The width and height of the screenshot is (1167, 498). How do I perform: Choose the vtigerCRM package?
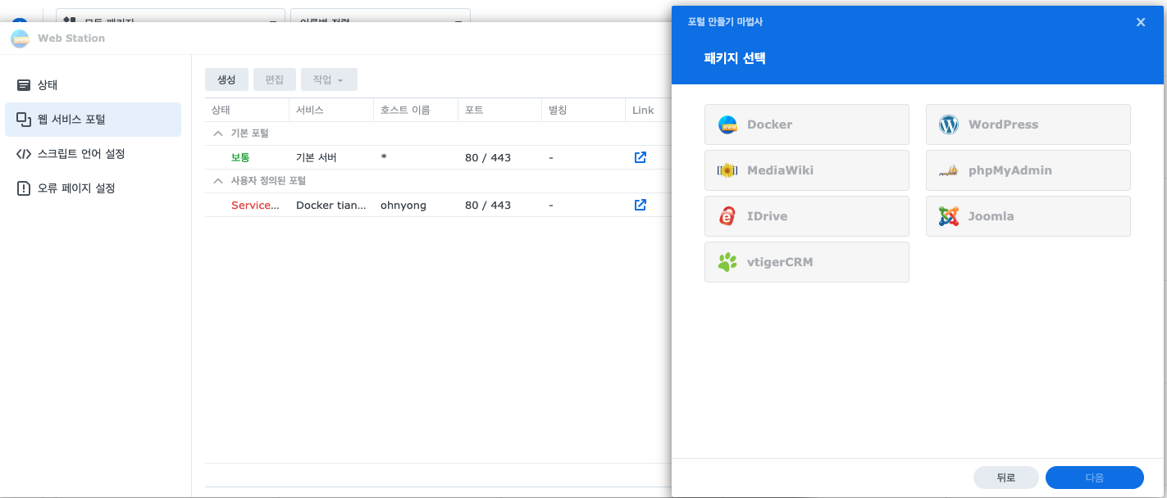pos(807,262)
